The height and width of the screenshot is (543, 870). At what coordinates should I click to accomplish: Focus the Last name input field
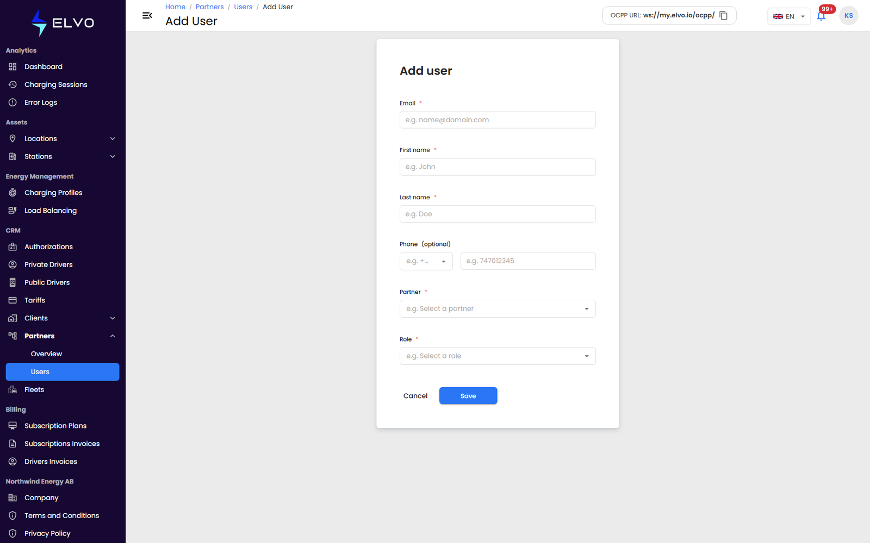(498, 214)
